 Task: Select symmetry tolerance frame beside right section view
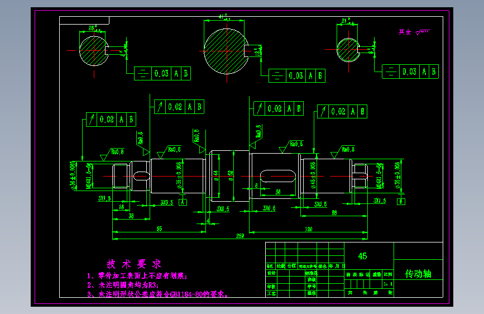[x=410, y=72]
